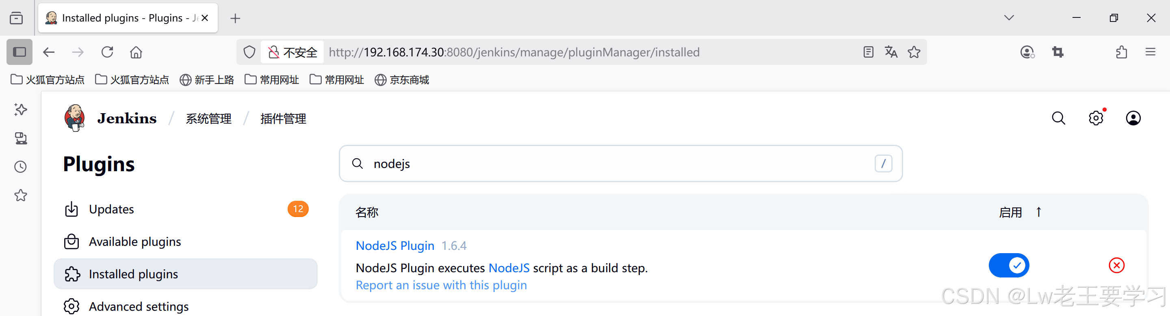Open the Firefox account icon

coord(1027,52)
